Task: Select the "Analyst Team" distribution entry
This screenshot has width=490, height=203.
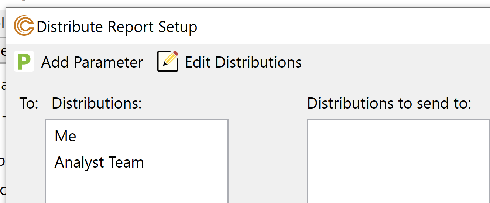Action: pyautogui.click(x=99, y=162)
